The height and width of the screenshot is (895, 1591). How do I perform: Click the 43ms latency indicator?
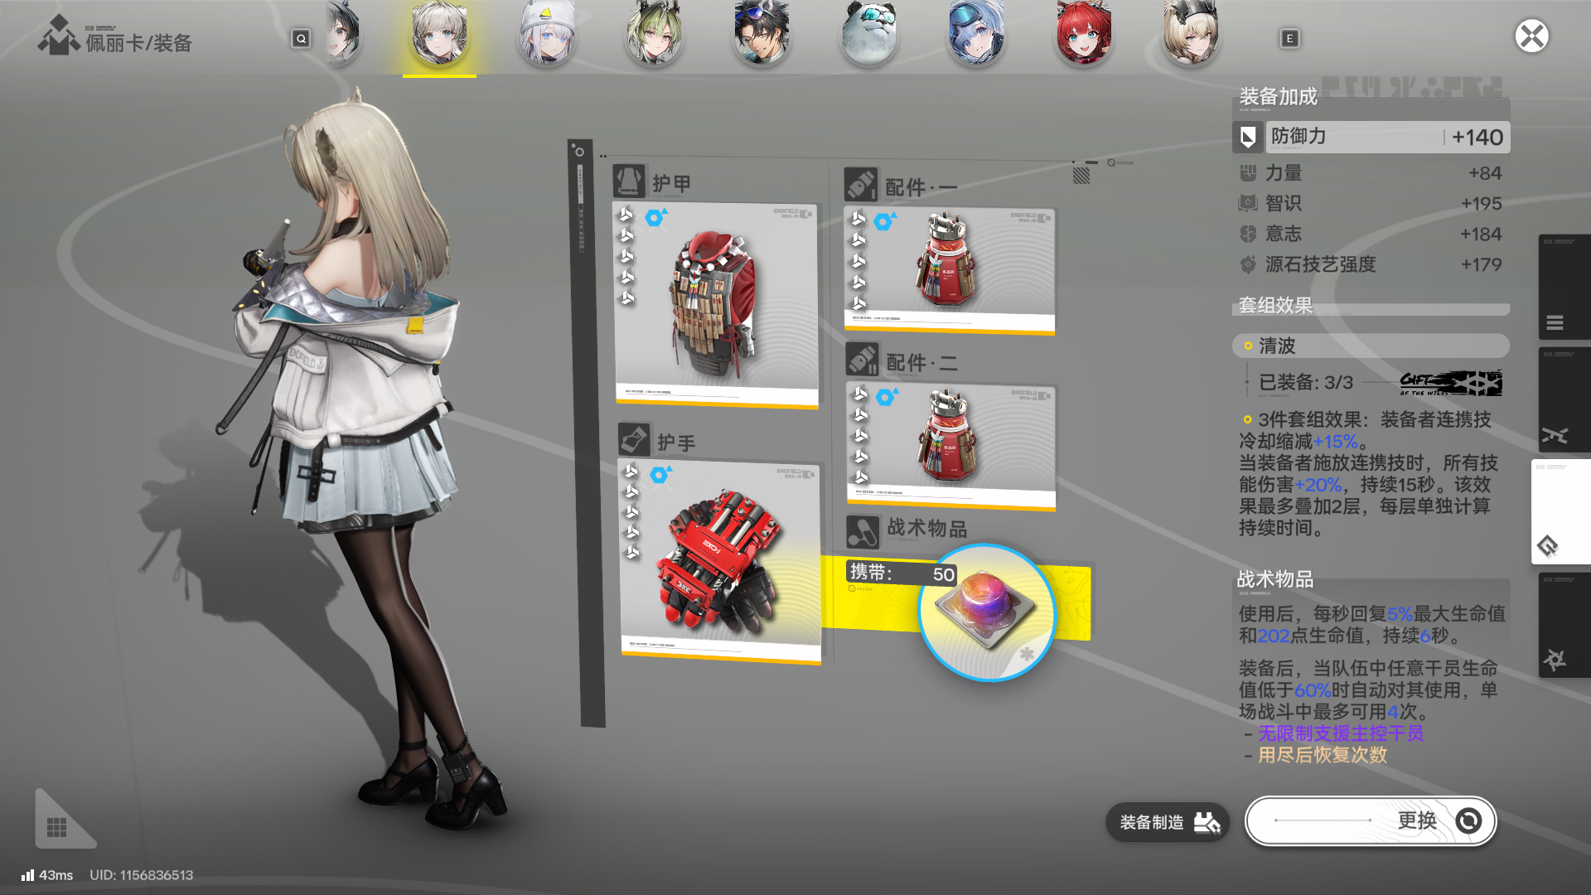(56, 875)
